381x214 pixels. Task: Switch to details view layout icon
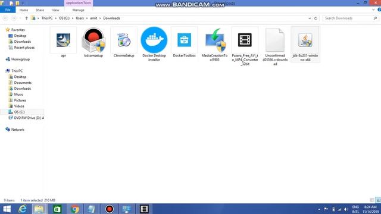point(372,200)
